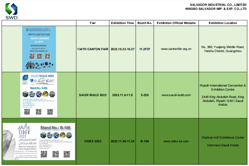Visit www.cidex-sa.com website link
The height and width of the screenshot is (166, 249).
coord(176,141)
